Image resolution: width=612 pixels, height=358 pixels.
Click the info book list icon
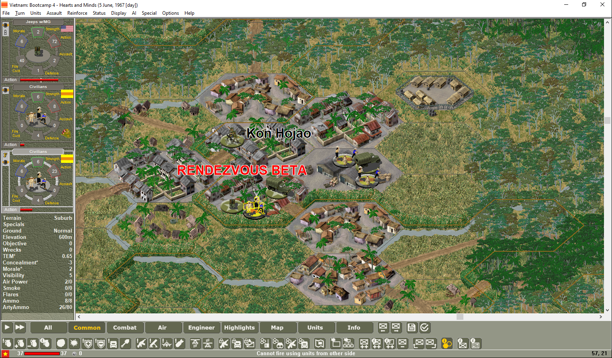475,343
